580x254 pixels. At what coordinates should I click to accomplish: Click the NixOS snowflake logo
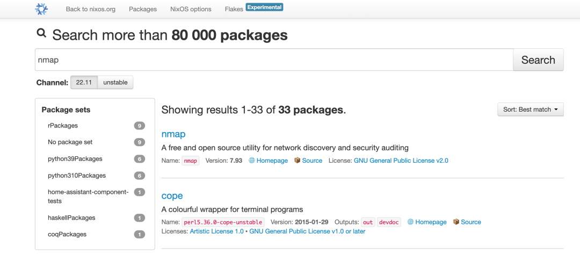coord(41,9)
